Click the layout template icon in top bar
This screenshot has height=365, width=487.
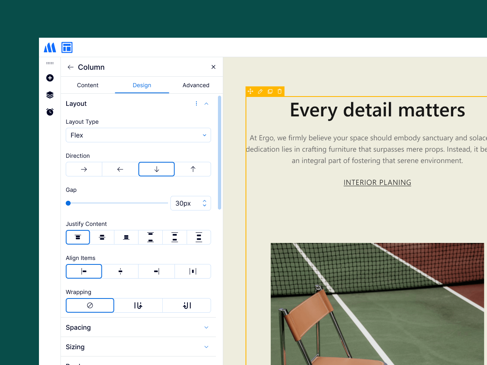click(x=67, y=47)
